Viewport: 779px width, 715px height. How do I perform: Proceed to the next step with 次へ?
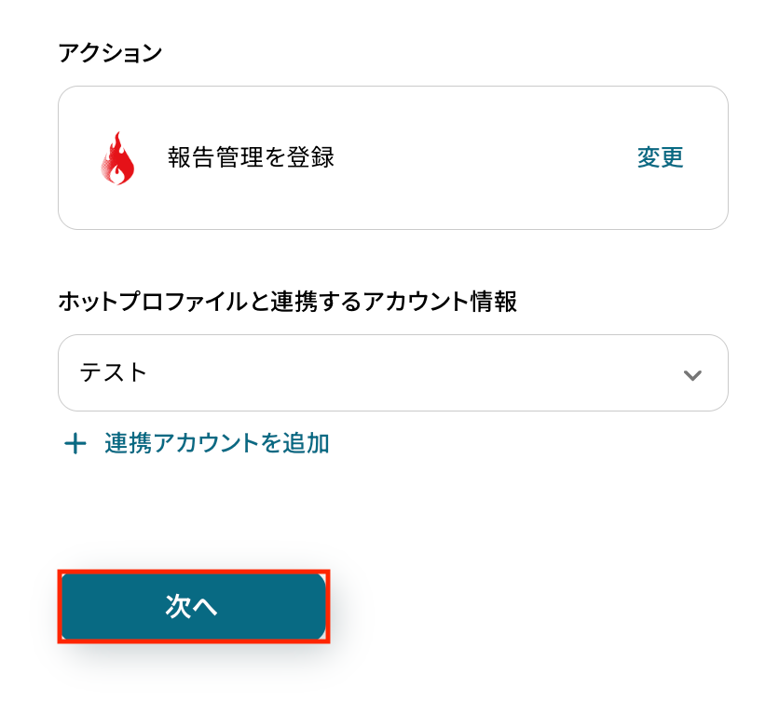pos(193,606)
